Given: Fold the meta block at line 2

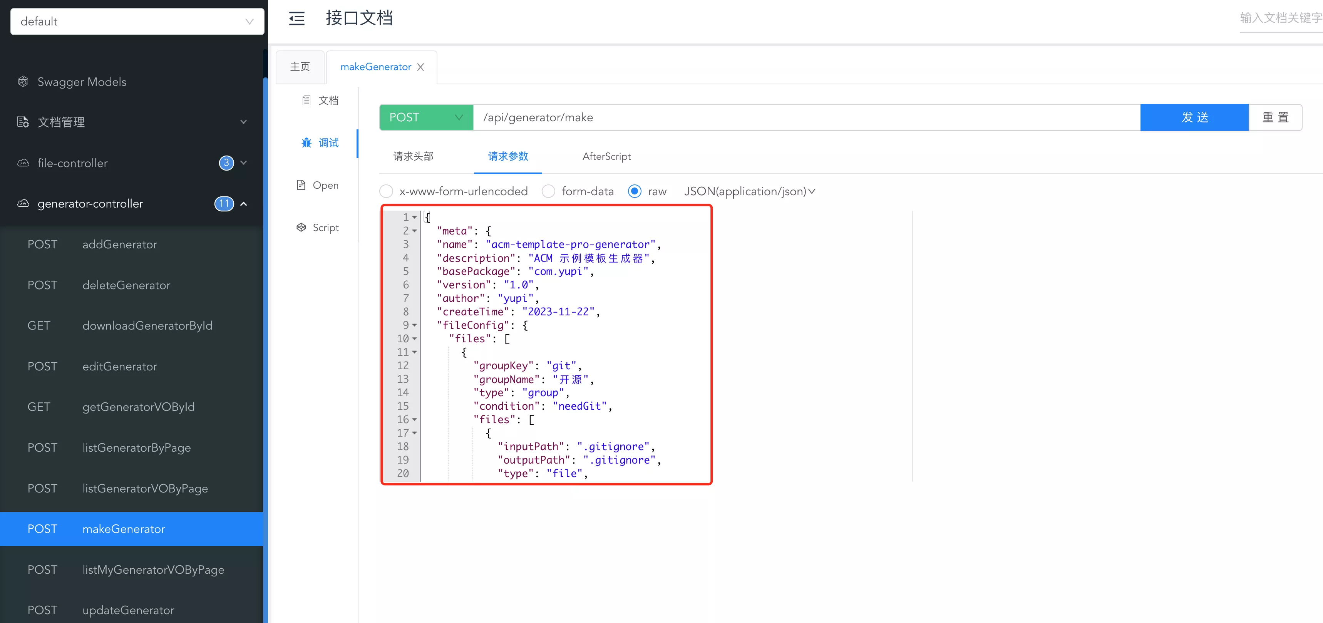Looking at the screenshot, I should 414,231.
